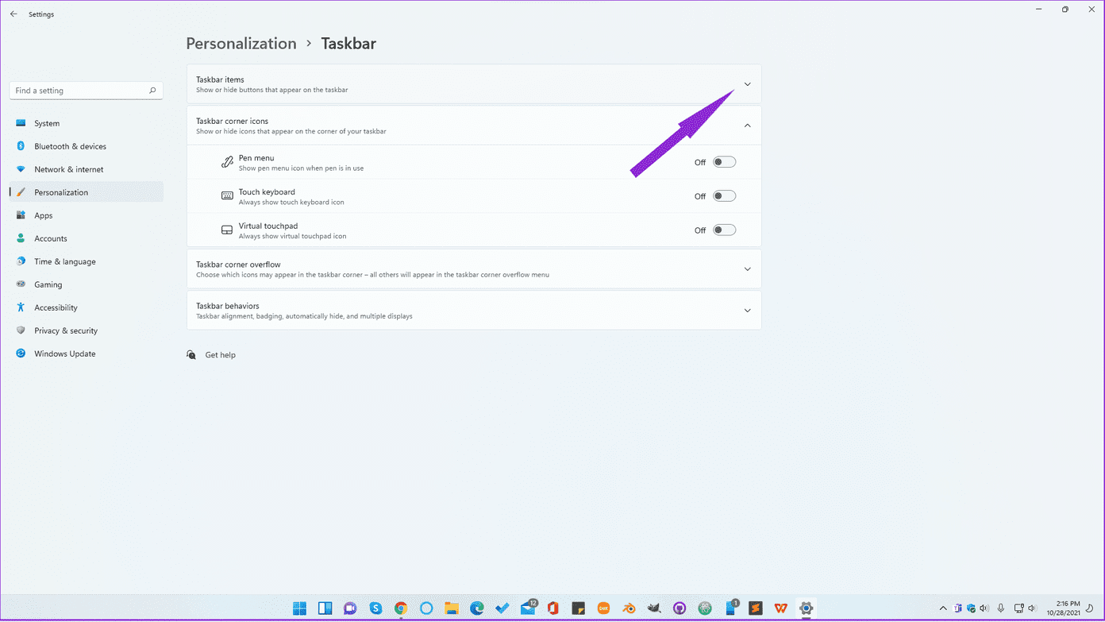
Task: Go to Accounts in the sidebar
Action: [x=86, y=238]
